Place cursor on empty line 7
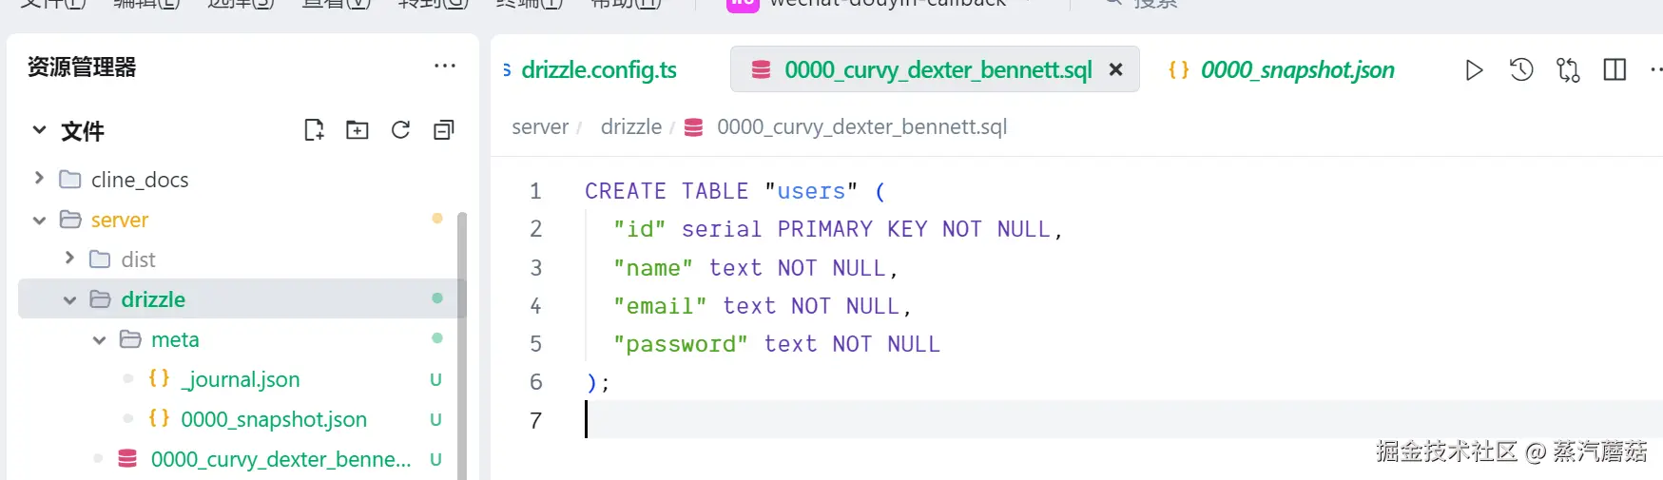 click(1122, 420)
